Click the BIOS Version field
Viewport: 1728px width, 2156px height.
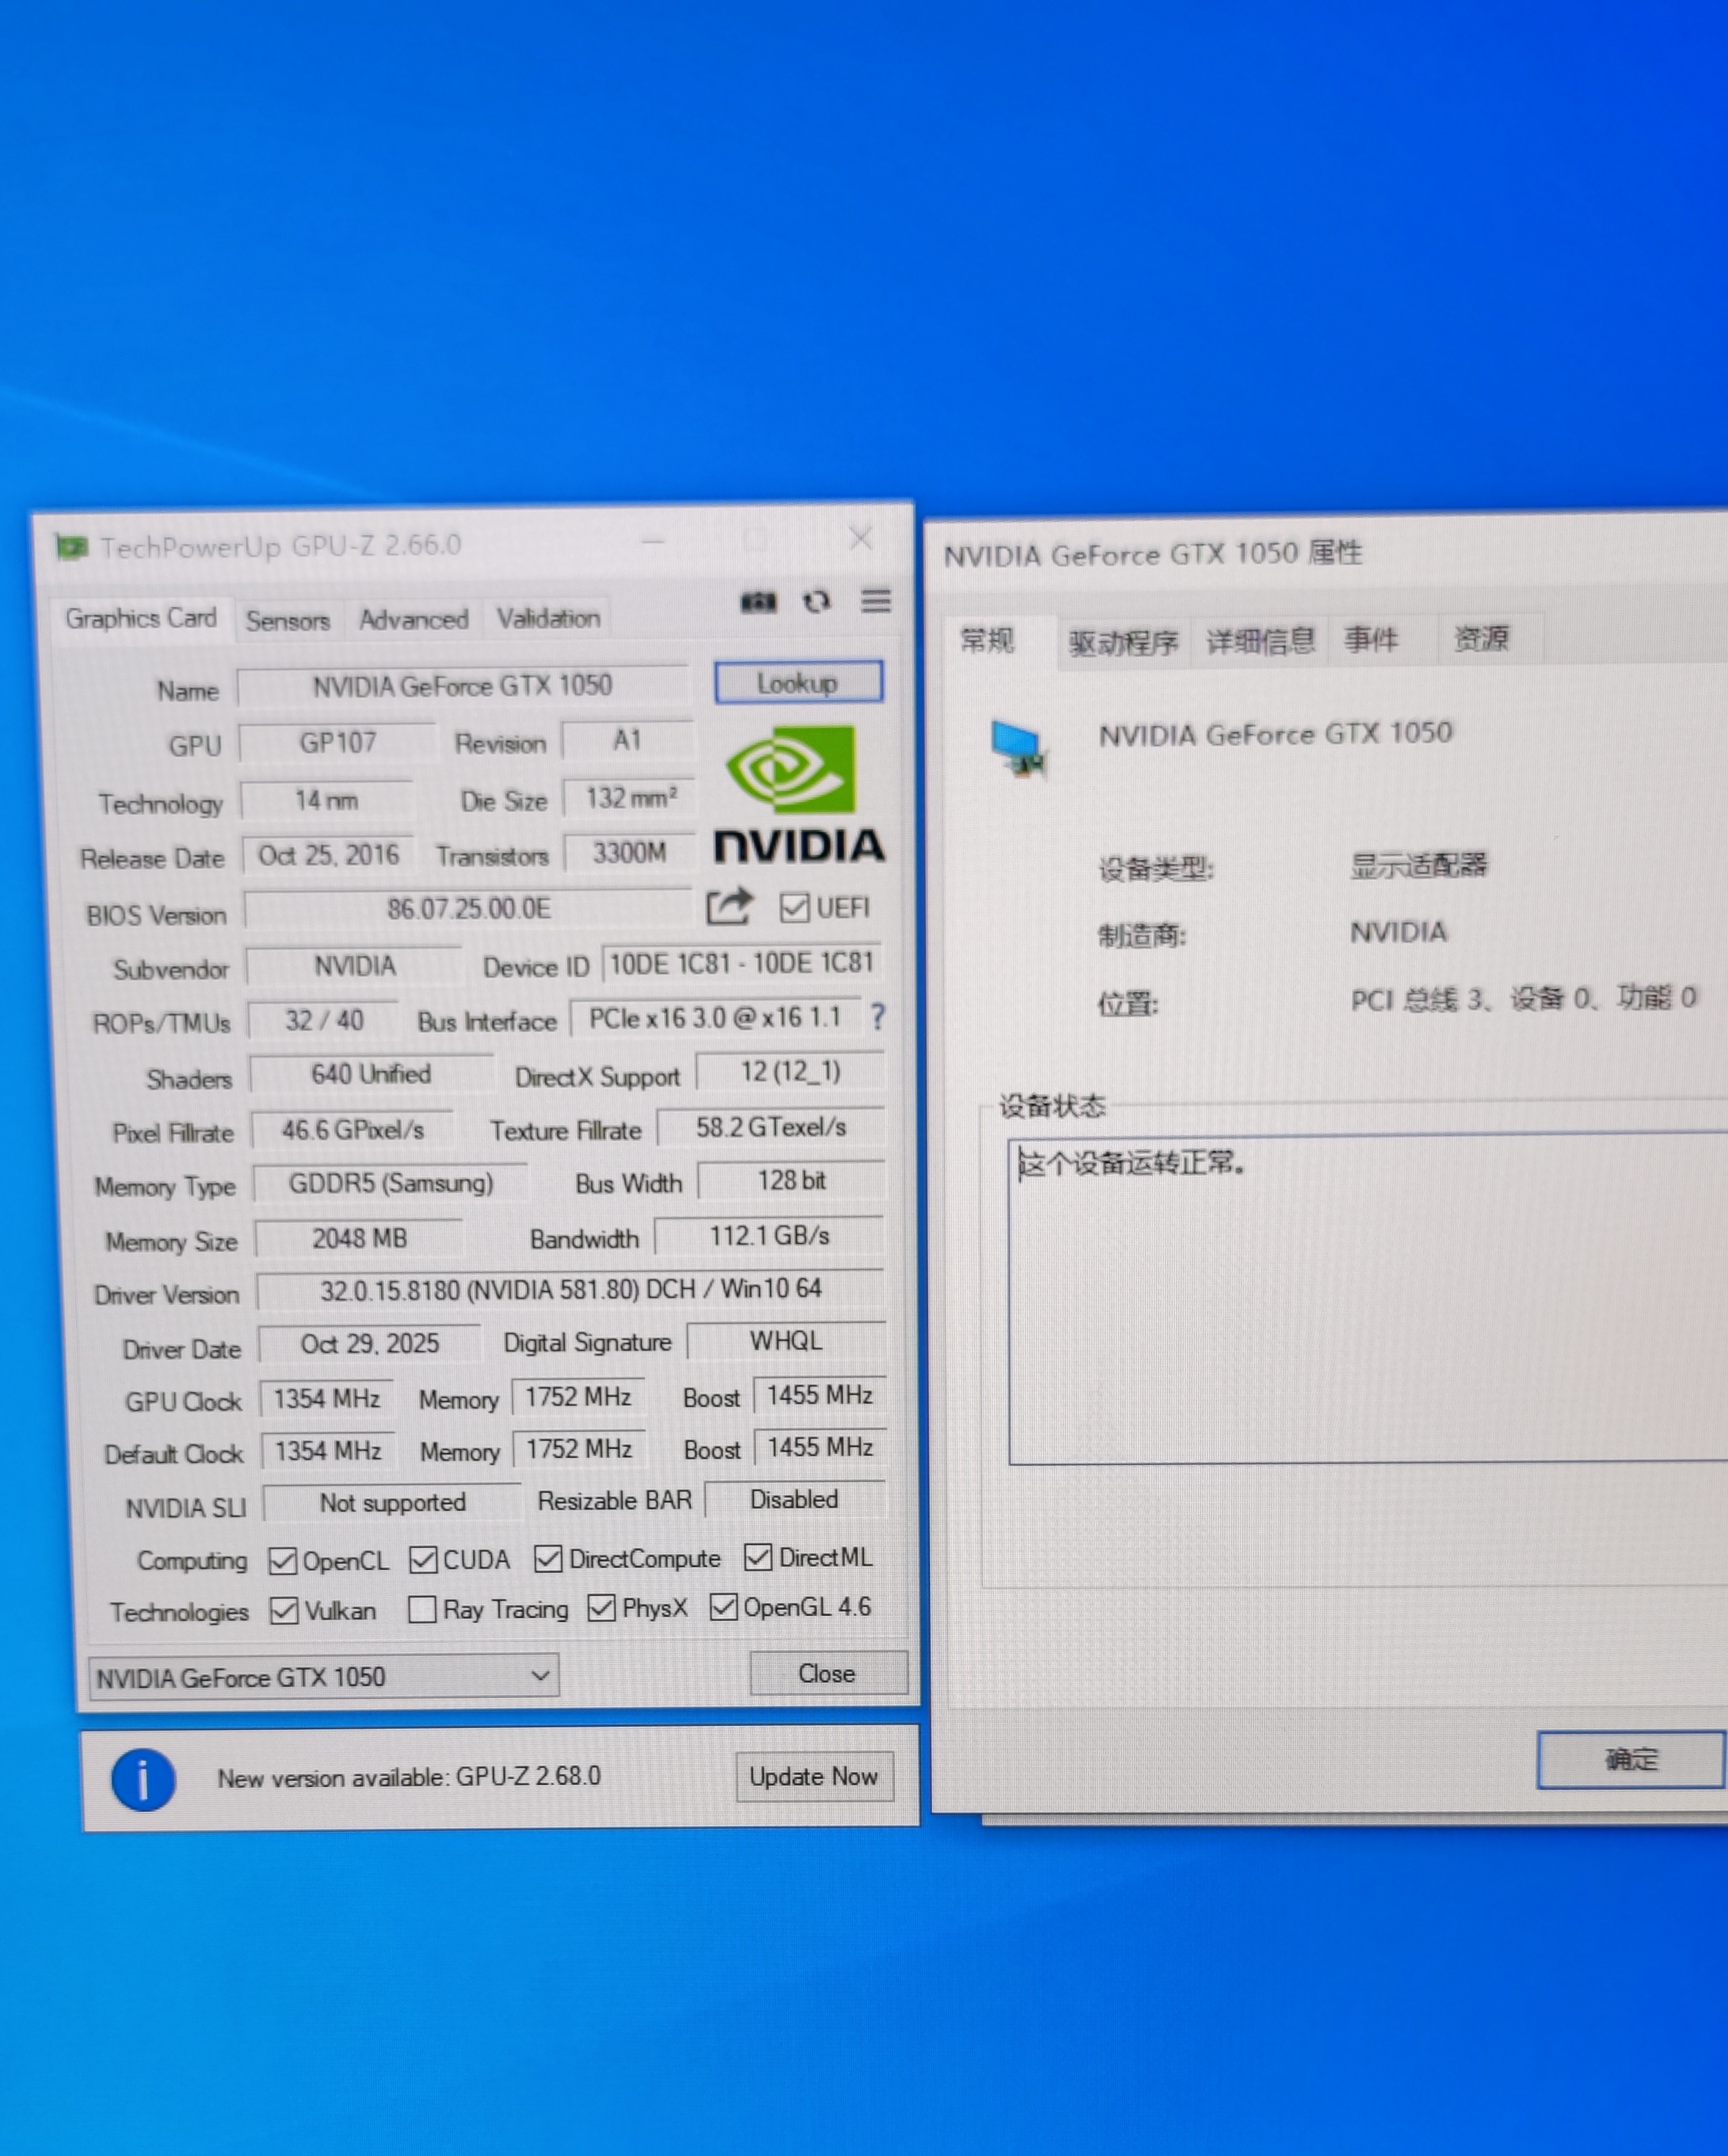(468, 909)
